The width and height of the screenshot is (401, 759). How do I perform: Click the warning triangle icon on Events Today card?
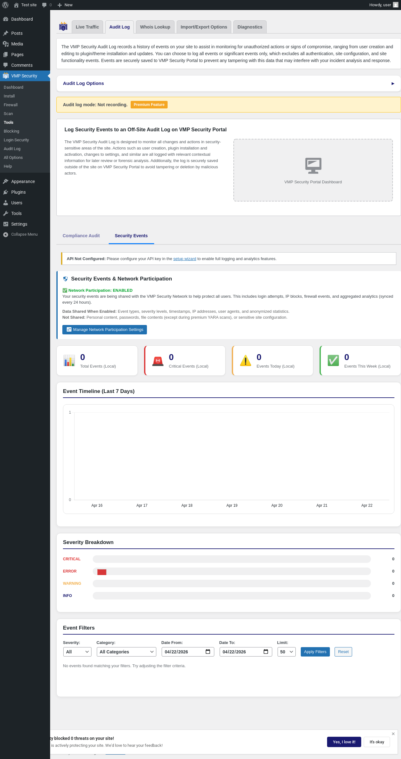coord(246,360)
